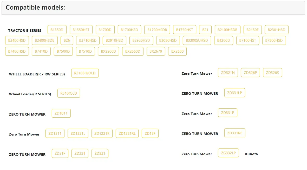Viewport: 307px width, 170px height.
Task: Click the ZD331P mower tag
Action: 227,113
